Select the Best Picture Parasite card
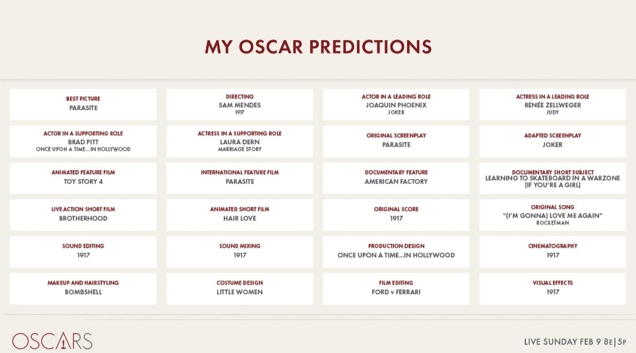Screen dimensions: 636x353 point(83,104)
